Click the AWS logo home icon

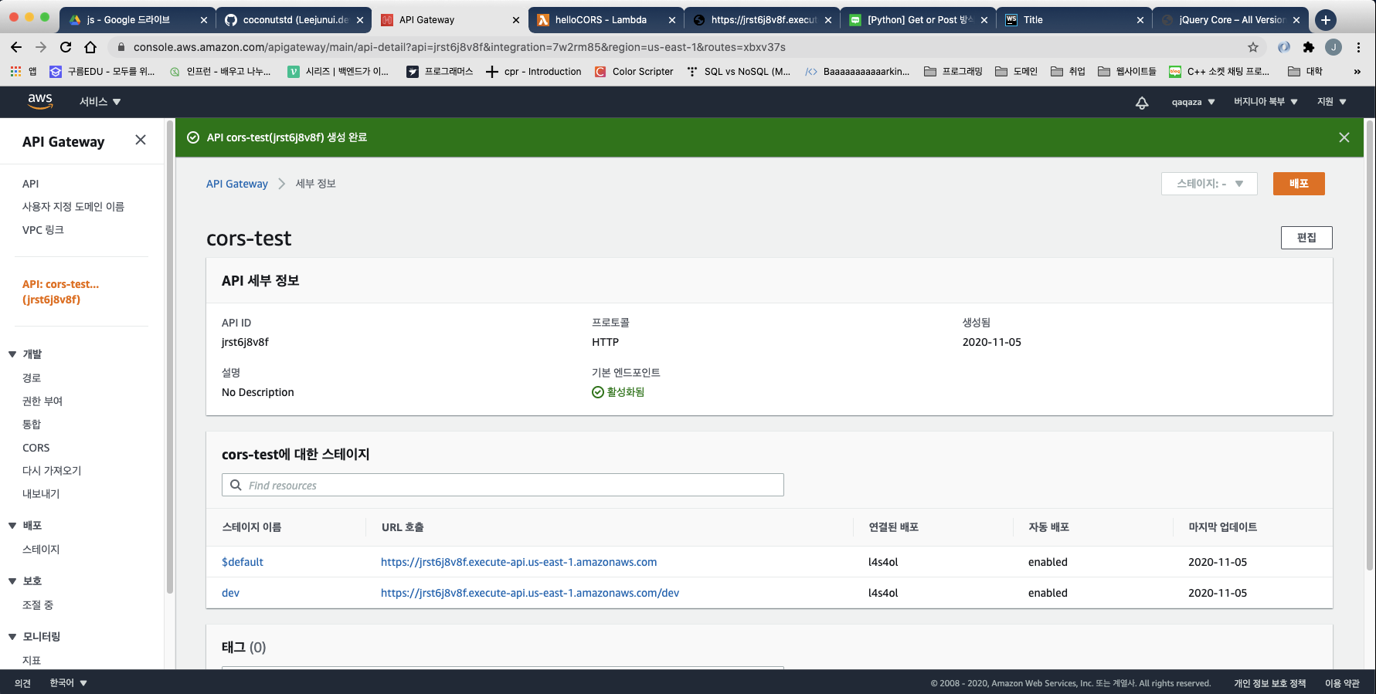click(x=40, y=101)
